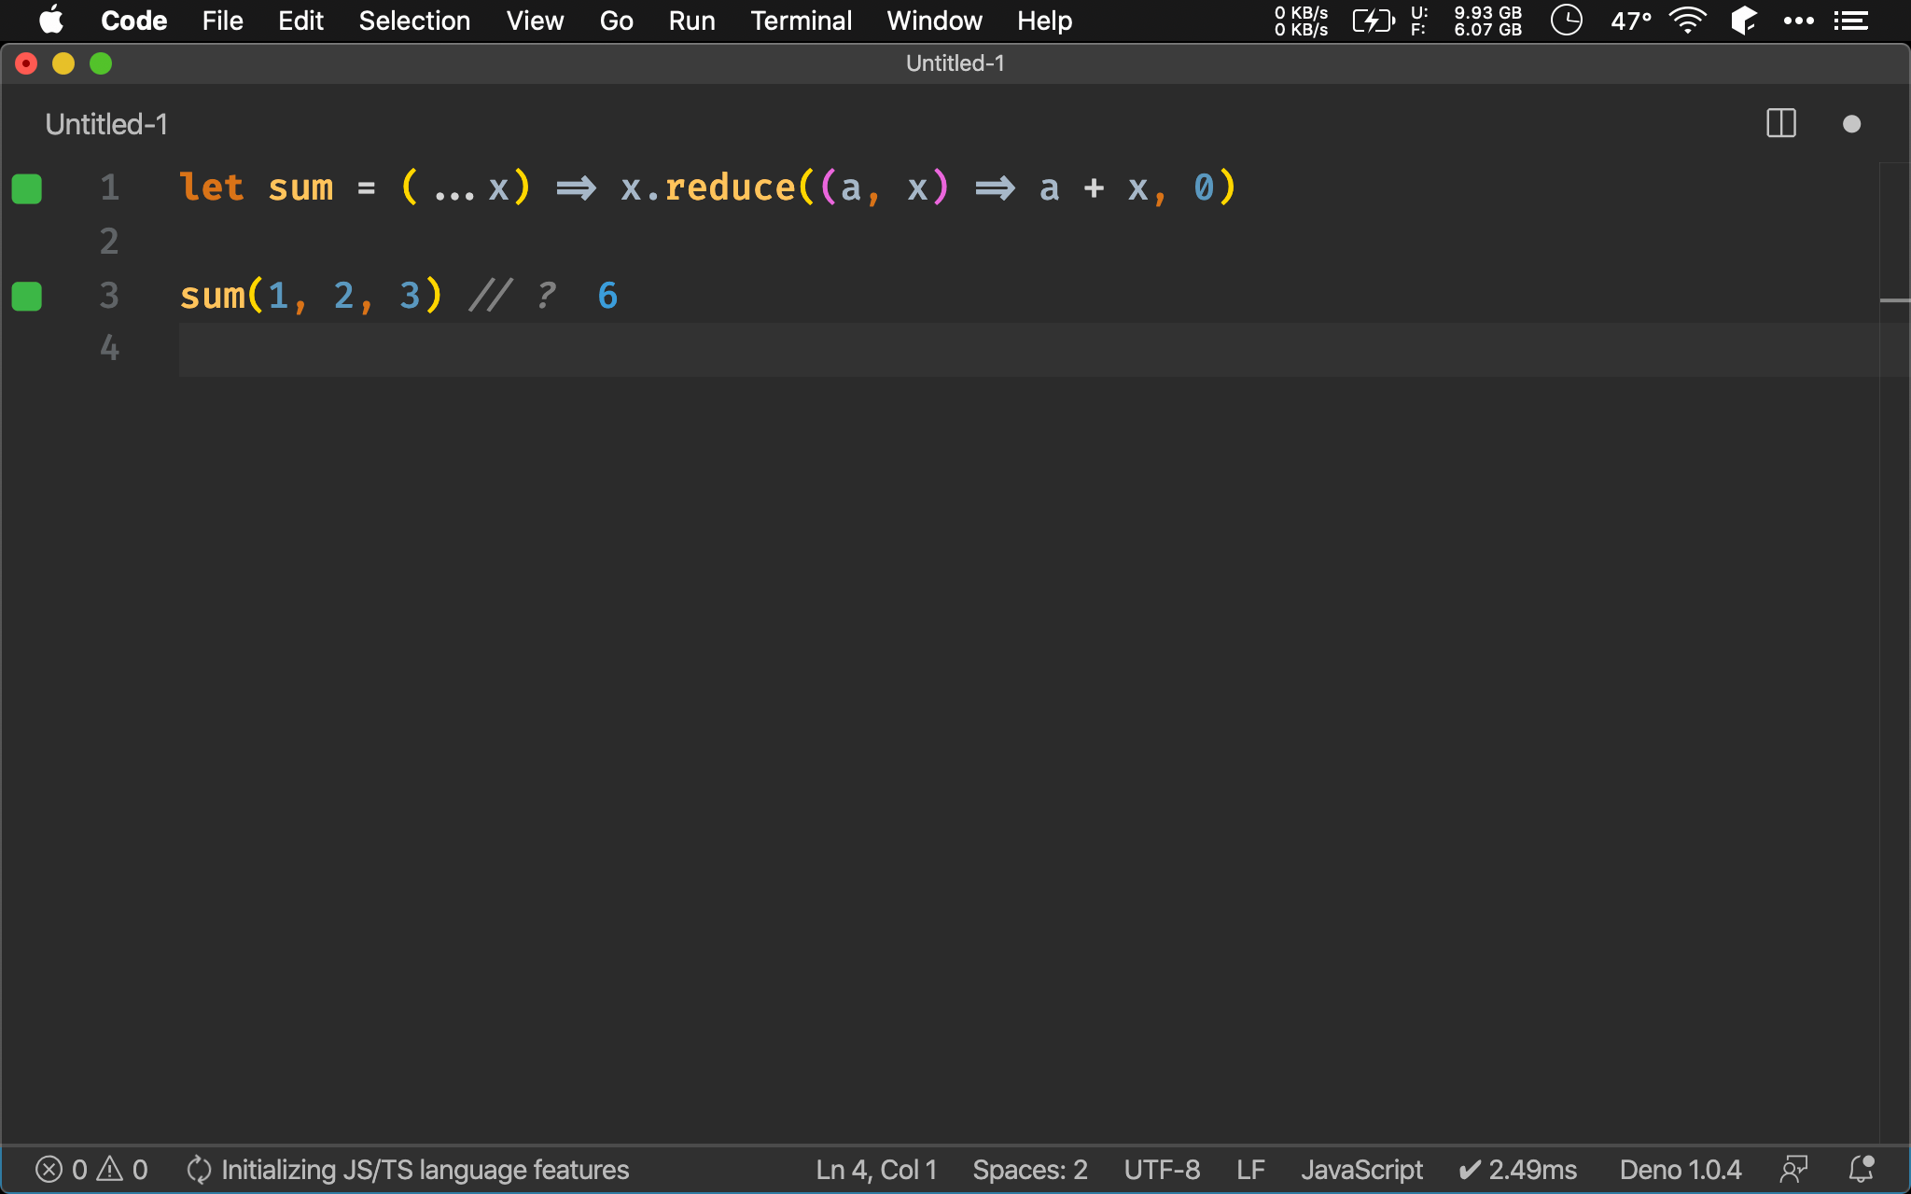Click the green coverage marker on line 3

click(x=27, y=297)
